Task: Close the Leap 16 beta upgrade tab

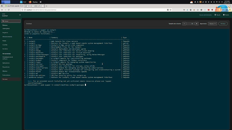Action: pyautogui.click(x=23, y=6)
